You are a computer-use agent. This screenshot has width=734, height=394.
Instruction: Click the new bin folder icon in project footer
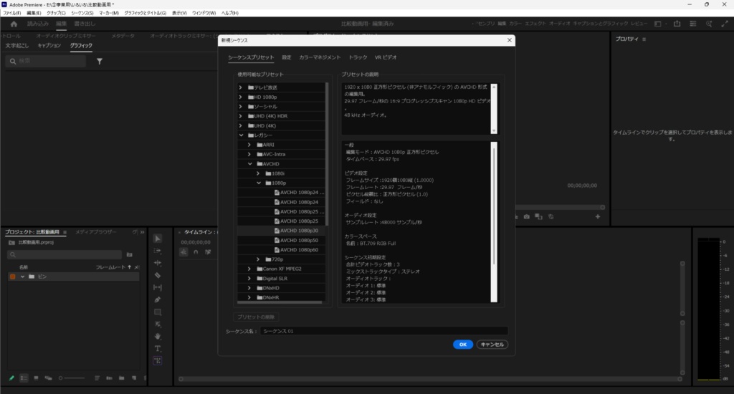click(121, 378)
